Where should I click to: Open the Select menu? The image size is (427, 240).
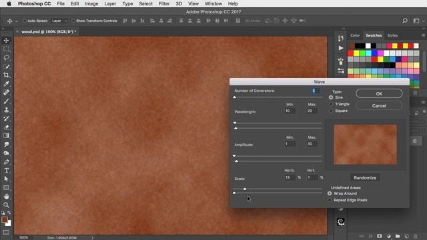[145, 4]
